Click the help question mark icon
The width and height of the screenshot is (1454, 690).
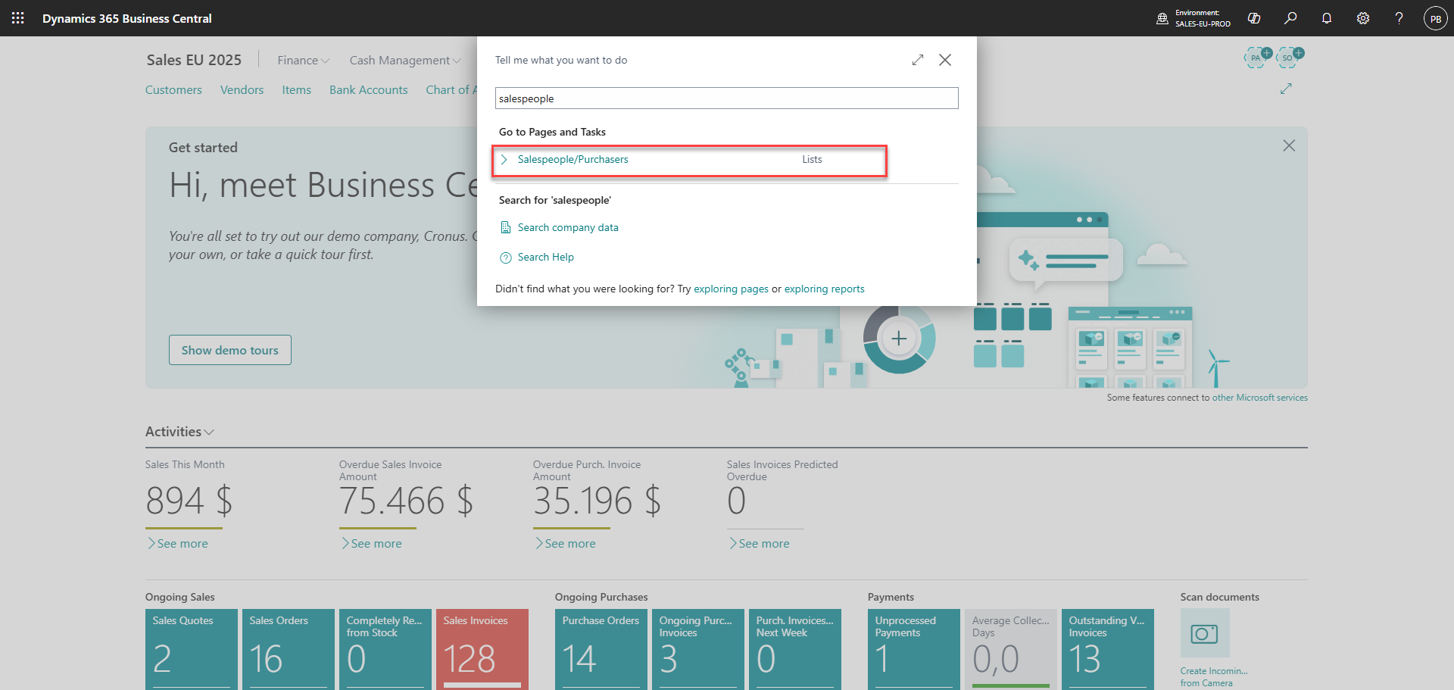point(1399,18)
